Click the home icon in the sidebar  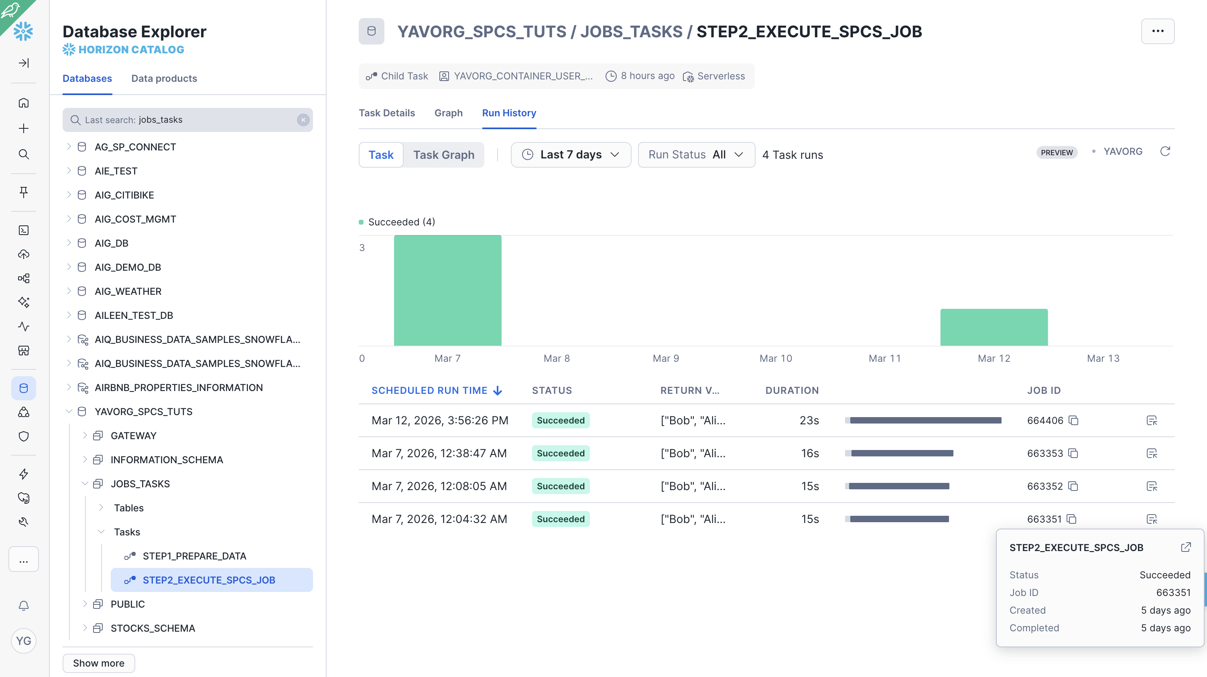pos(23,103)
